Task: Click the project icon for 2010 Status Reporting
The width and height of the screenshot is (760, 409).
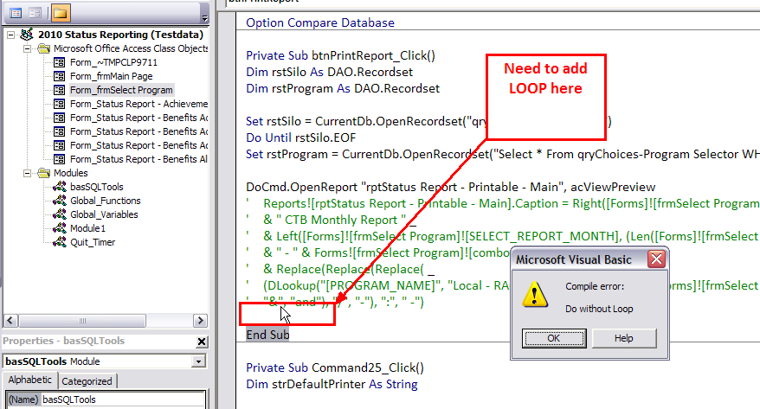Action: coord(27,35)
